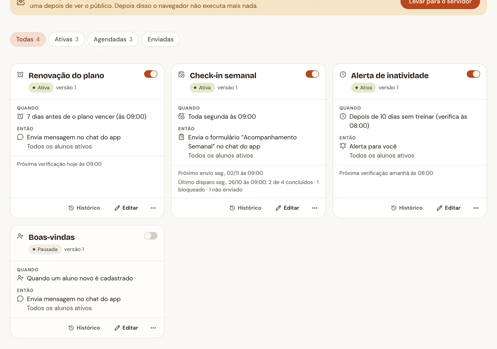Click clock icon next to Depois de 10 dias
Viewport: 497px width, 349px height.
click(x=343, y=116)
